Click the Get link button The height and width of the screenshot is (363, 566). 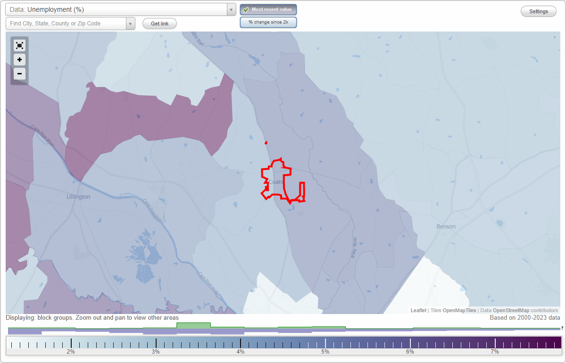click(x=159, y=24)
